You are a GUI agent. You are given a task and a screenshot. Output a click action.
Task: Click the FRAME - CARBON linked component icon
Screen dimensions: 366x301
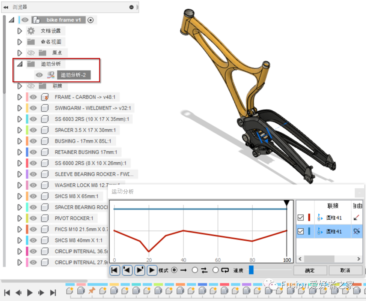click(x=45, y=97)
